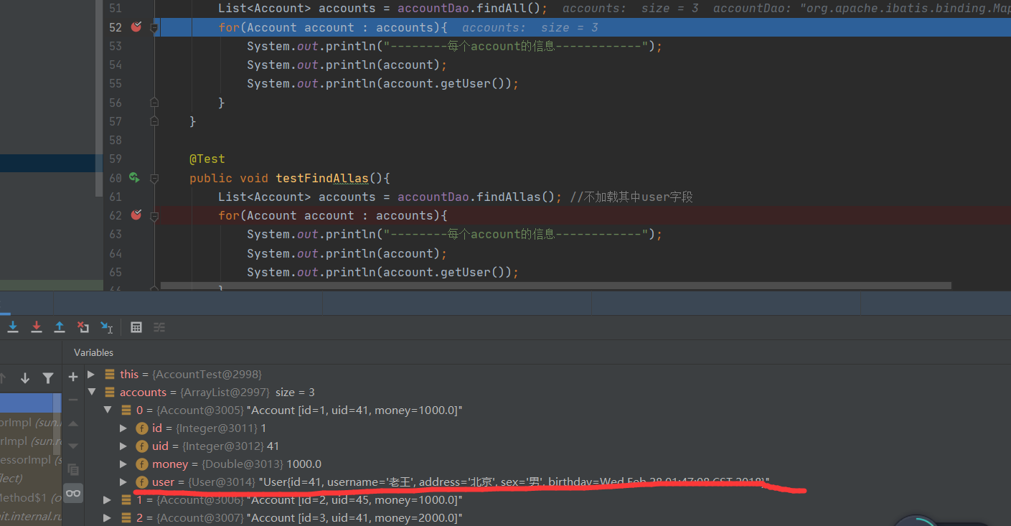Click line number 55 in gutter
The height and width of the screenshot is (526, 1011).
(x=116, y=83)
